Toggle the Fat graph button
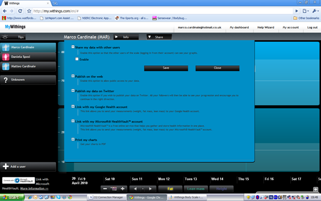 pyautogui.click(x=171, y=189)
